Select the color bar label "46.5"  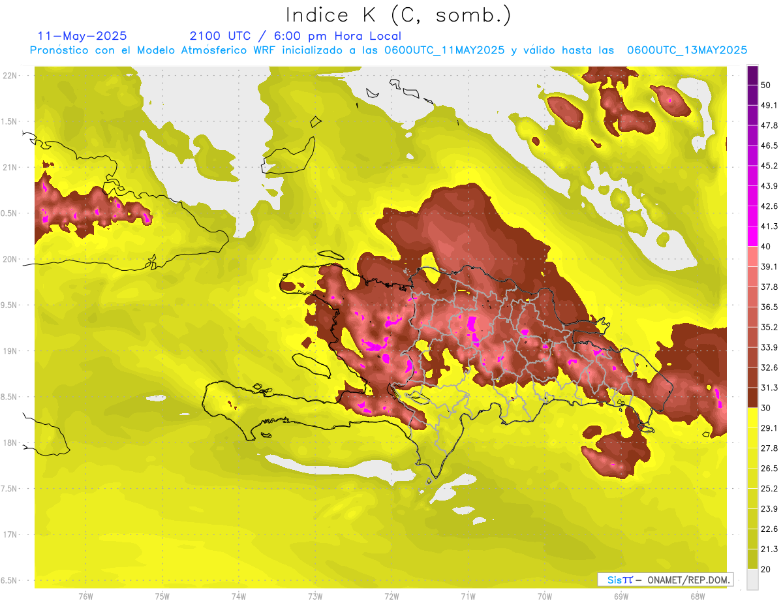[769, 146]
